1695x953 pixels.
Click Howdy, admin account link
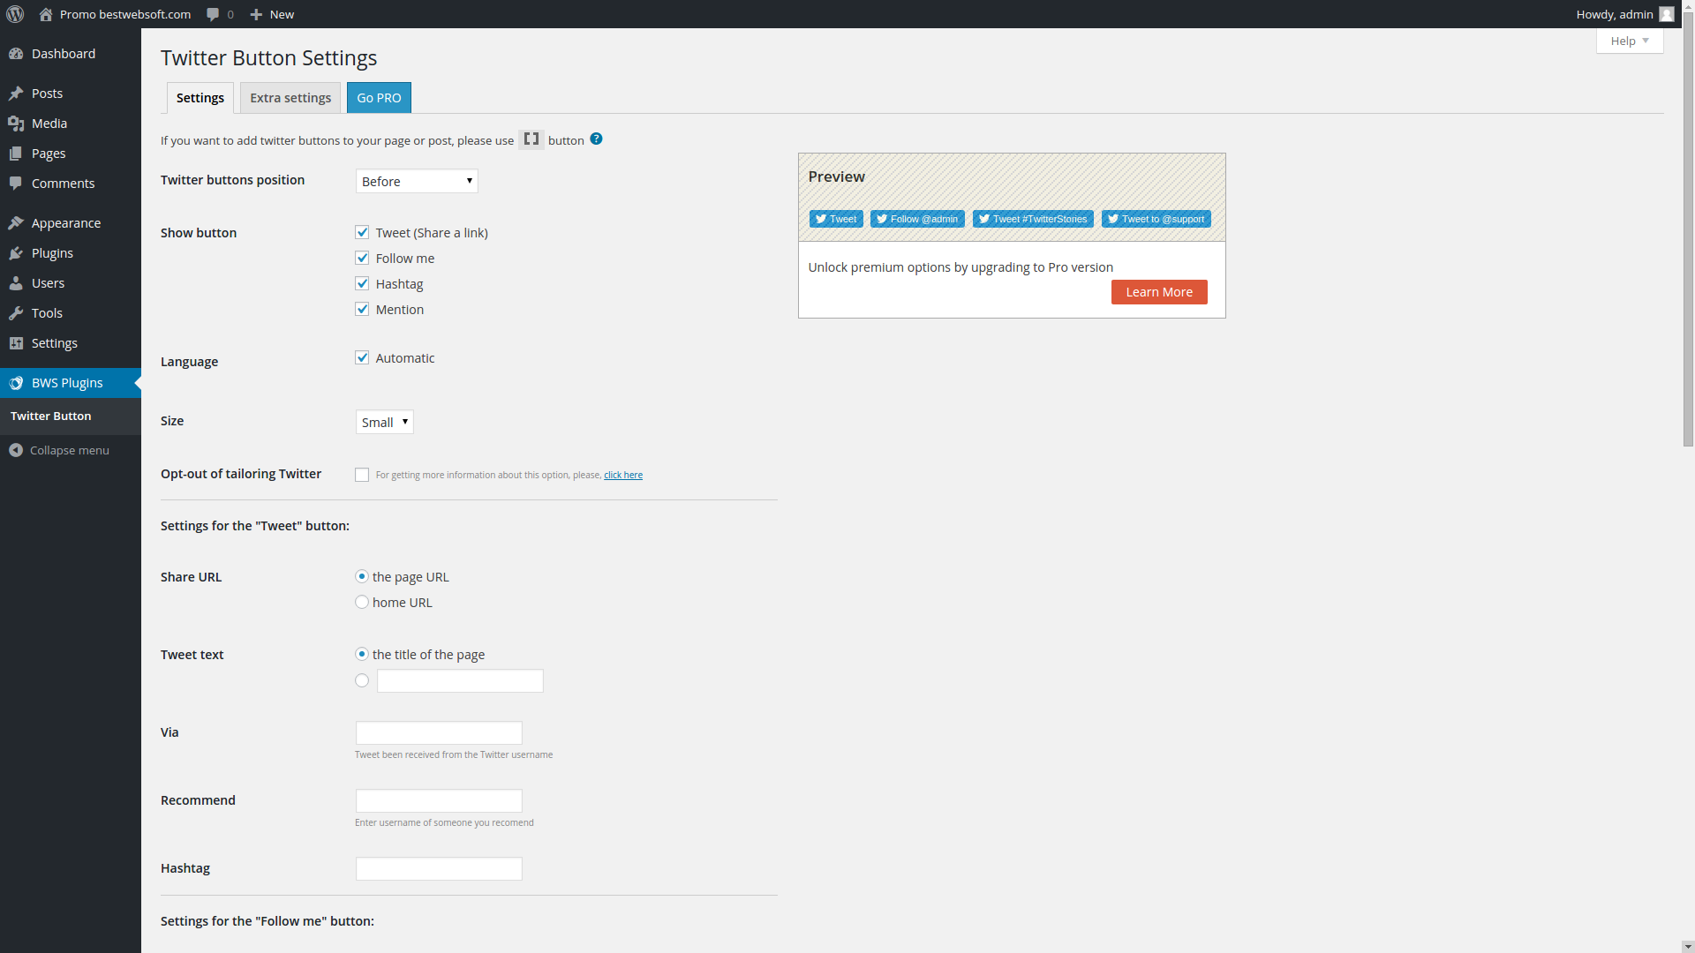click(1615, 14)
